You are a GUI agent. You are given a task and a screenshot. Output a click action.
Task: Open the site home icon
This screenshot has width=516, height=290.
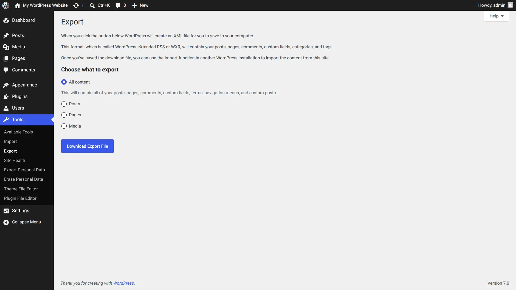point(17,5)
